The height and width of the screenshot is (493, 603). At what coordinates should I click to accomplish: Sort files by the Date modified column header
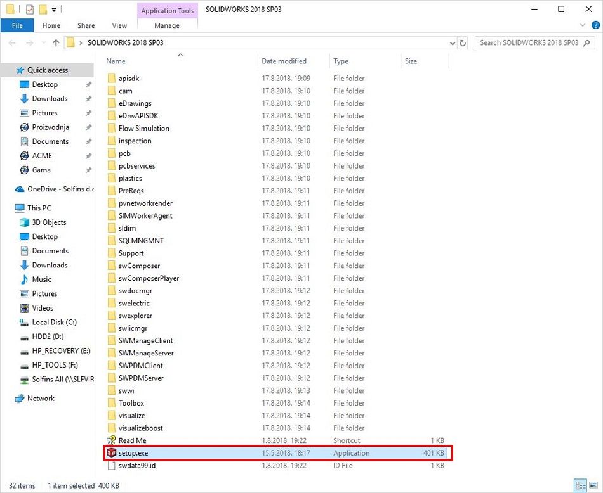point(284,61)
